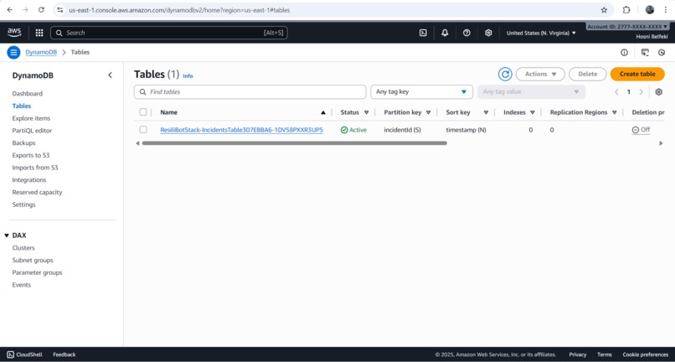
Task: Open the AWS services grid menu
Action: (39, 33)
